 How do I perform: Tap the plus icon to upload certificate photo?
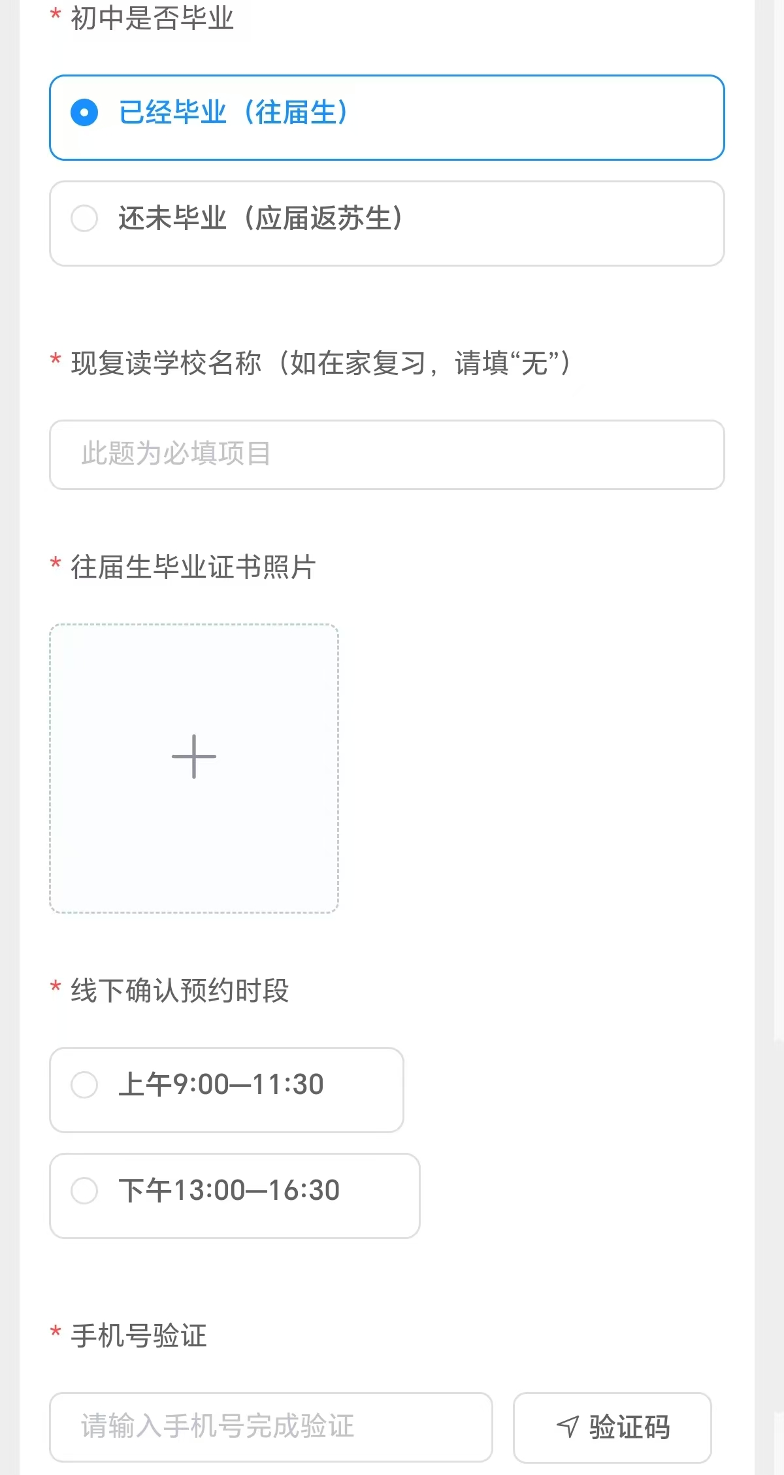pos(194,757)
